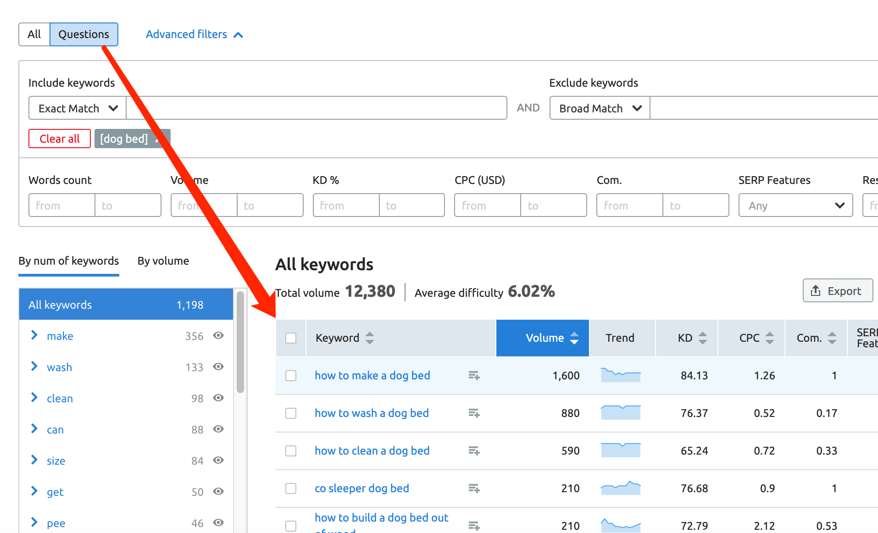The width and height of the screenshot is (878, 533).
Task: Open 'how to wash a dog bed' keyword
Action: click(x=372, y=413)
